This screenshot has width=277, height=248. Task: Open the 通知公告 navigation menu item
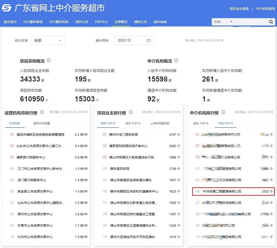point(140,22)
